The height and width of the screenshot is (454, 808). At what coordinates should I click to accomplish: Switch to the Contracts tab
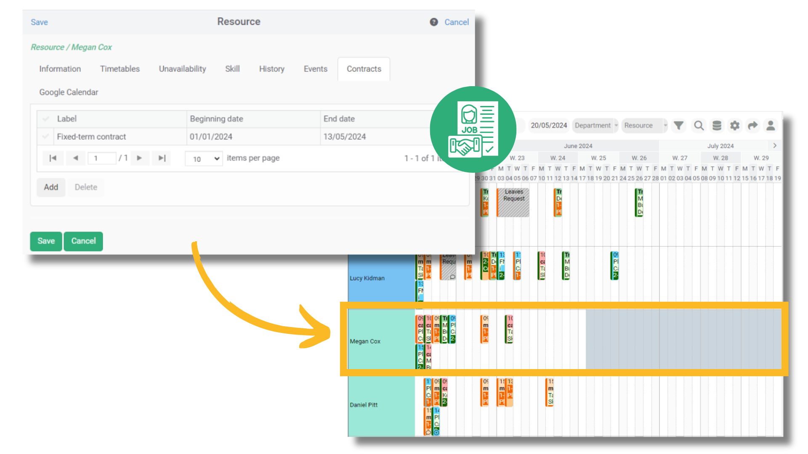364,69
